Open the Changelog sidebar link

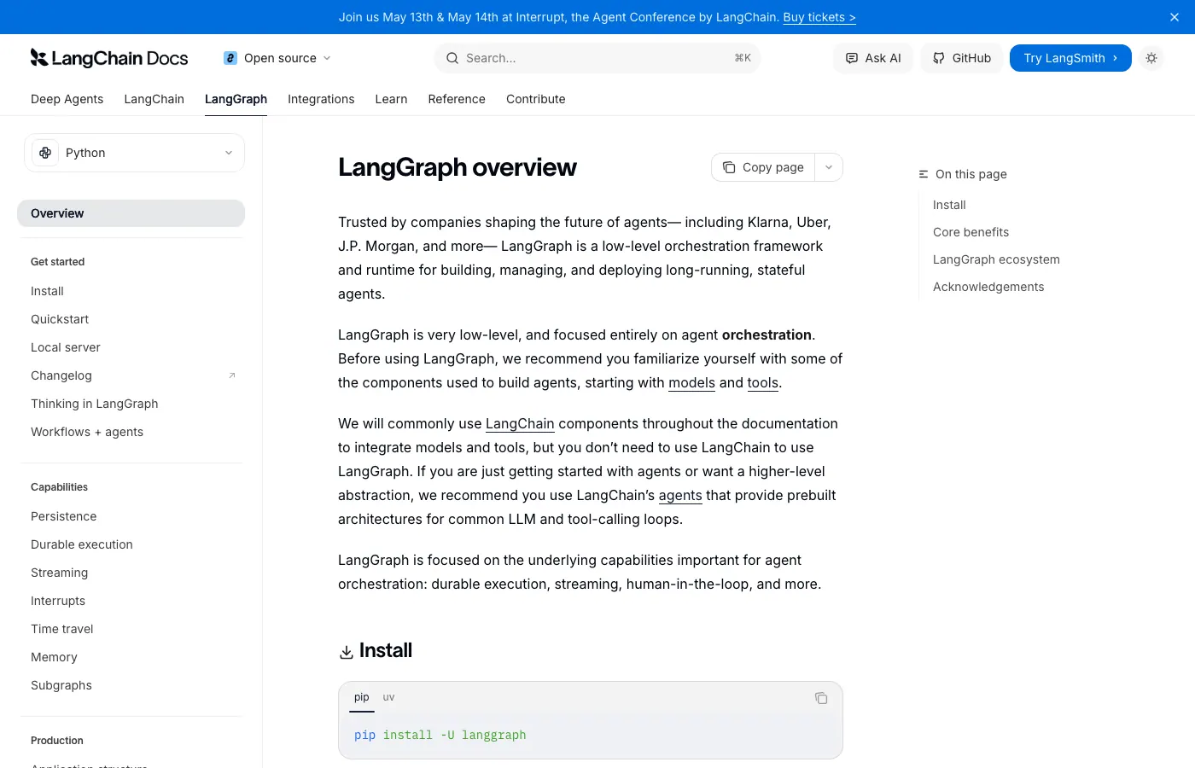[x=61, y=375]
